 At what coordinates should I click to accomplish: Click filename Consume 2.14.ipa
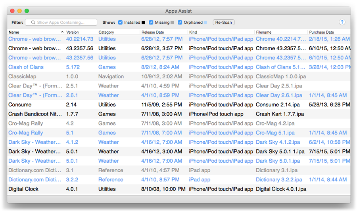(x=278, y=105)
